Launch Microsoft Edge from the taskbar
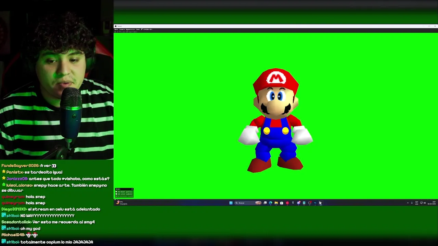The width and height of the screenshot is (438, 246). 270,203
